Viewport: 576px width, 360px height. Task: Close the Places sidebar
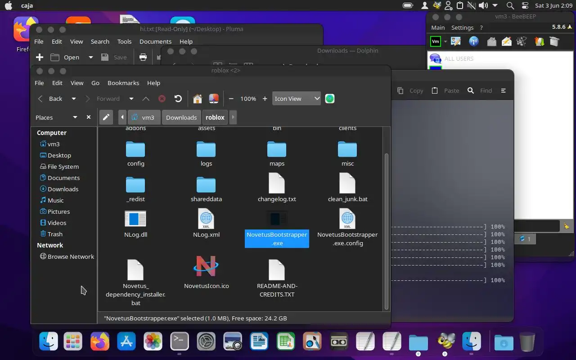[x=89, y=117]
